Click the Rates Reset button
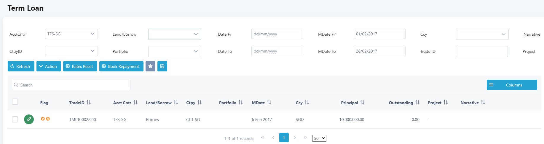 pos(80,66)
